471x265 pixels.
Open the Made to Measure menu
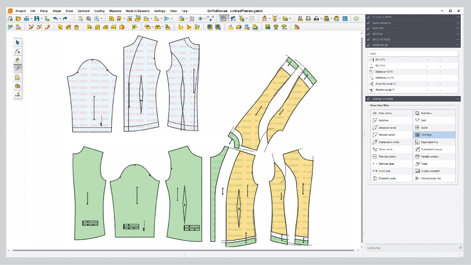pyautogui.click(x=137, y=11)
